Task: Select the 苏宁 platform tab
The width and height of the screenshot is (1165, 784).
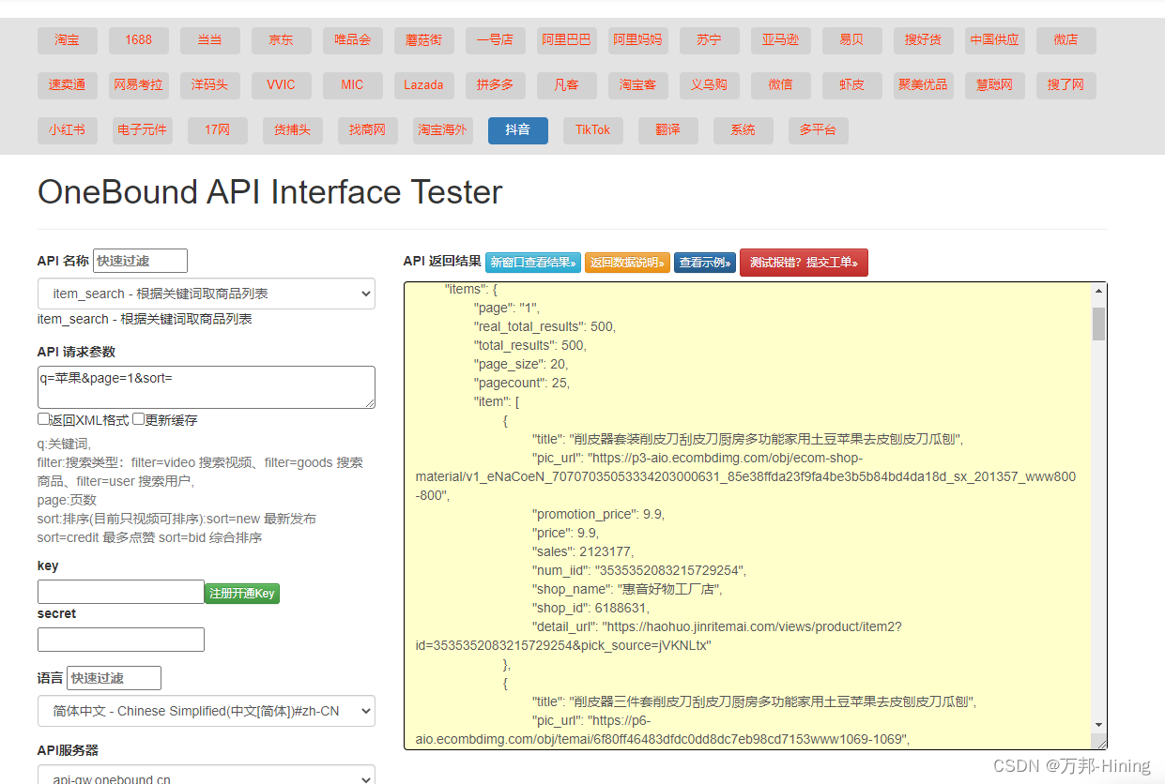Action: click(x=709, y=40)
